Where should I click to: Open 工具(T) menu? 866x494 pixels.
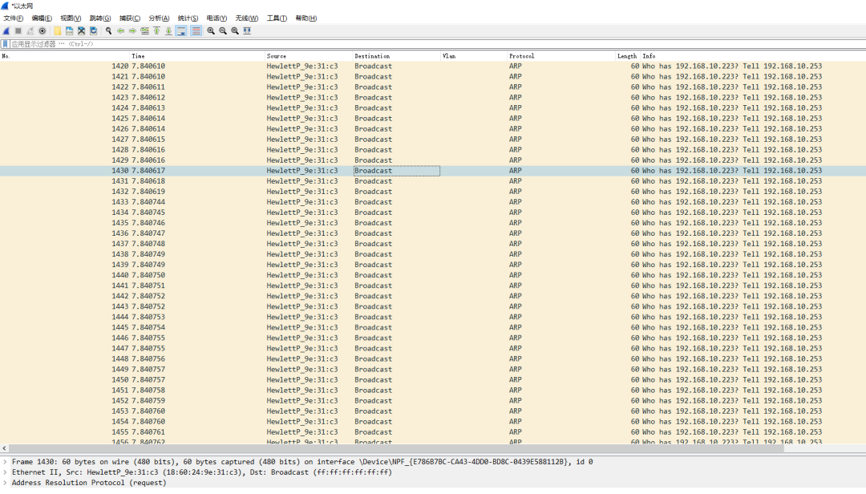point(277,18)
